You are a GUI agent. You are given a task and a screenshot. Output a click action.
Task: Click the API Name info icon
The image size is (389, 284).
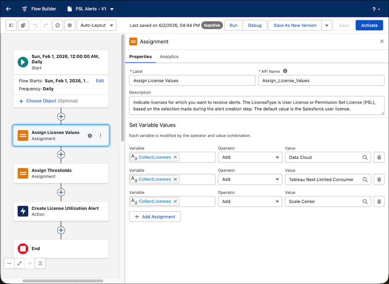point(285,71)
